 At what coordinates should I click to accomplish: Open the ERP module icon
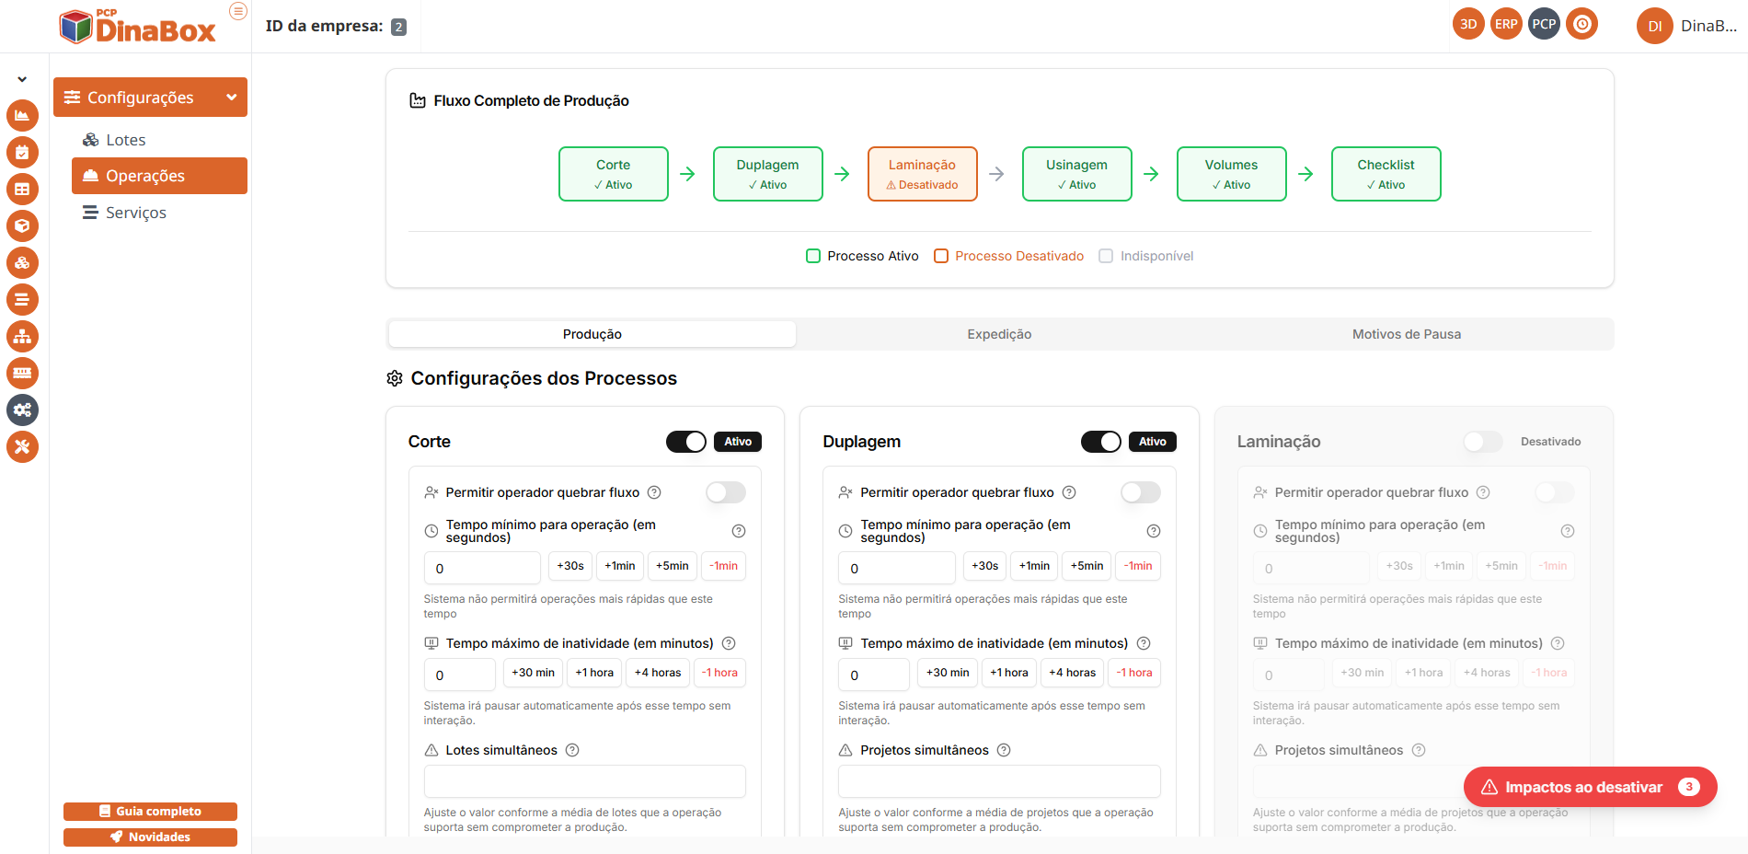point(1506,25)
